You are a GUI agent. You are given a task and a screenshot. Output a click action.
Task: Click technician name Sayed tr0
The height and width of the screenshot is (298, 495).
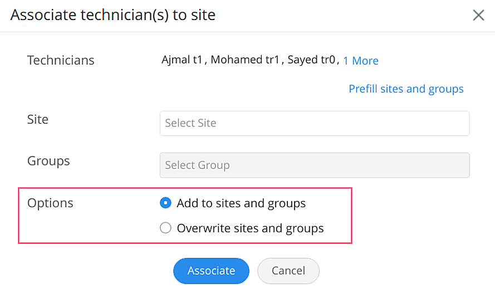coord(311,60)
